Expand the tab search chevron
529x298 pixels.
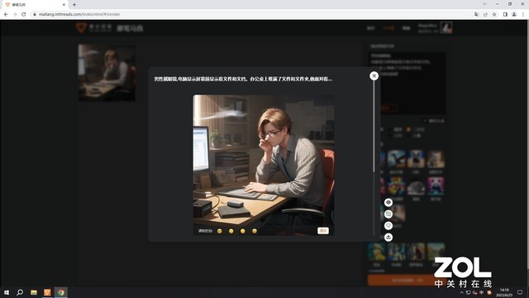[x=484, y=4]
